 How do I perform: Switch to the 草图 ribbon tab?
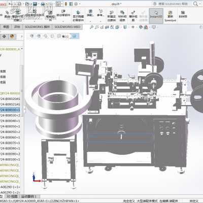pos(6,27)
